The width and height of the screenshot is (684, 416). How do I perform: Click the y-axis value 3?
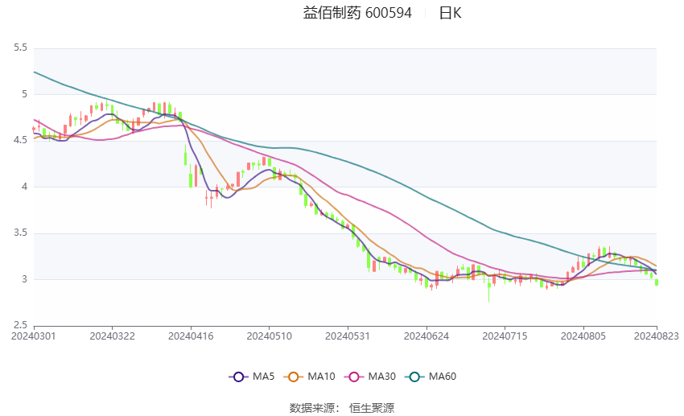24,279
